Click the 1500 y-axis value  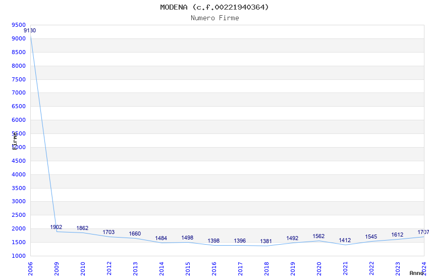(19, 242)
